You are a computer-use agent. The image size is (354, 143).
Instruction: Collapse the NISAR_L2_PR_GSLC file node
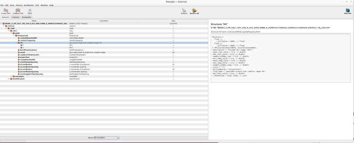[x=1, y=23]
